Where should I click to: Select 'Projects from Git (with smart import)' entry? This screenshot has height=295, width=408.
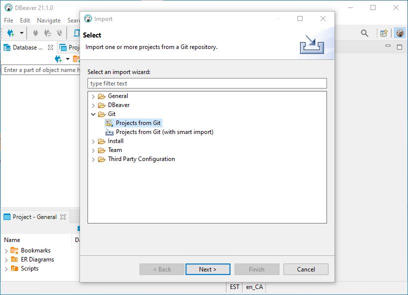coord(164,132)
